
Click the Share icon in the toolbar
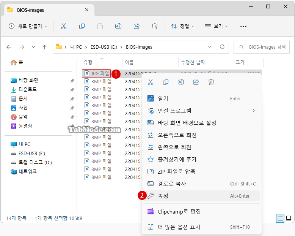[x=137, y=26]
